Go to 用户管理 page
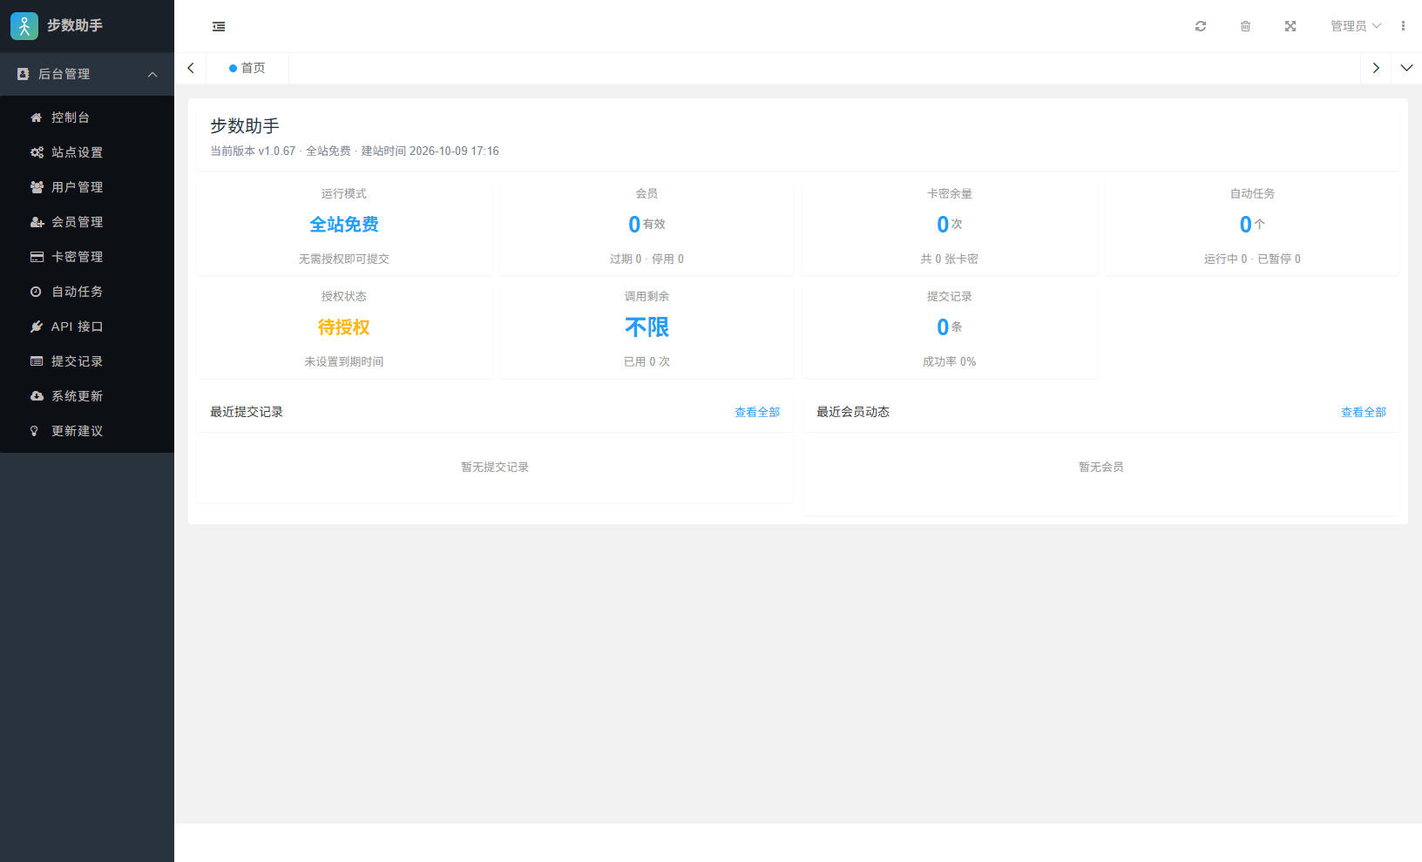 pos(87,187)
